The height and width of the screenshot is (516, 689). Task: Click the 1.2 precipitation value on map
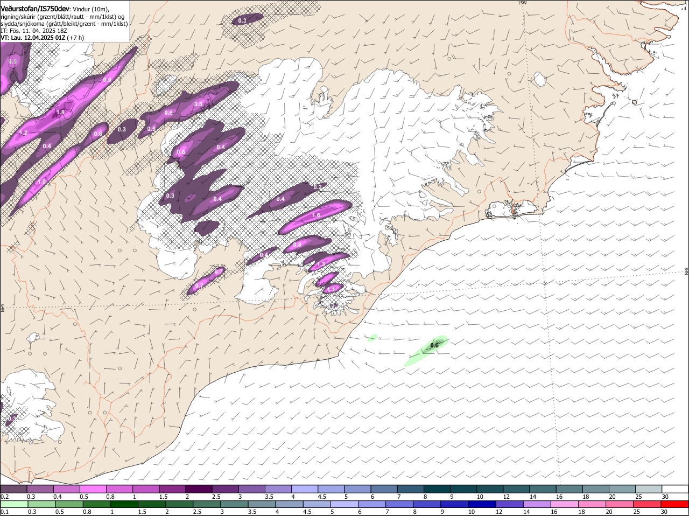pos(23,133)
